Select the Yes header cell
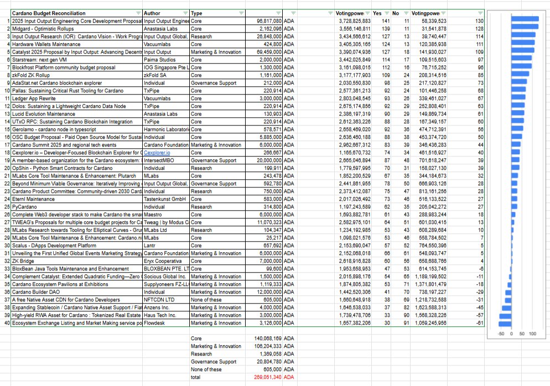Viewport: 550px width, 386px height. coord(381,13)
